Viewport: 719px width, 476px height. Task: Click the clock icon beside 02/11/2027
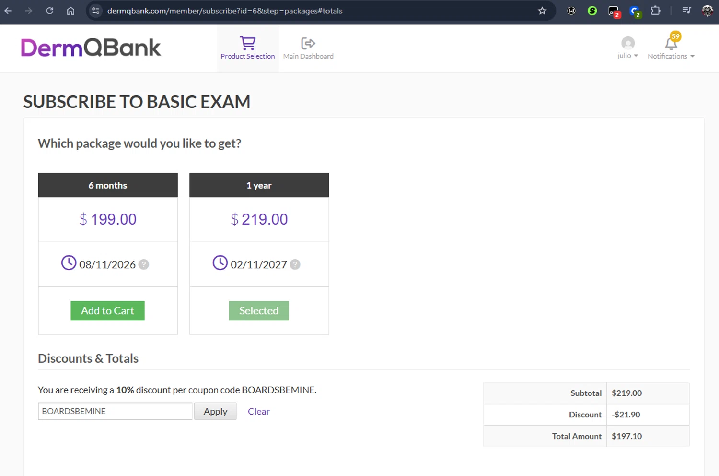coord(220,262)
